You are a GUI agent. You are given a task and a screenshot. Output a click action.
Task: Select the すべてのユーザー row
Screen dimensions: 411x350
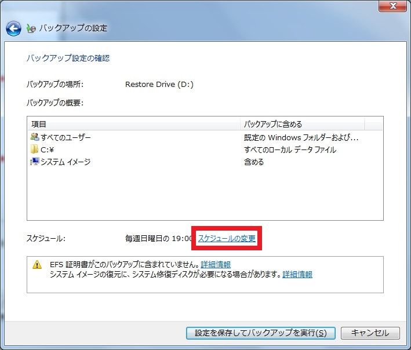pos(205,137)
